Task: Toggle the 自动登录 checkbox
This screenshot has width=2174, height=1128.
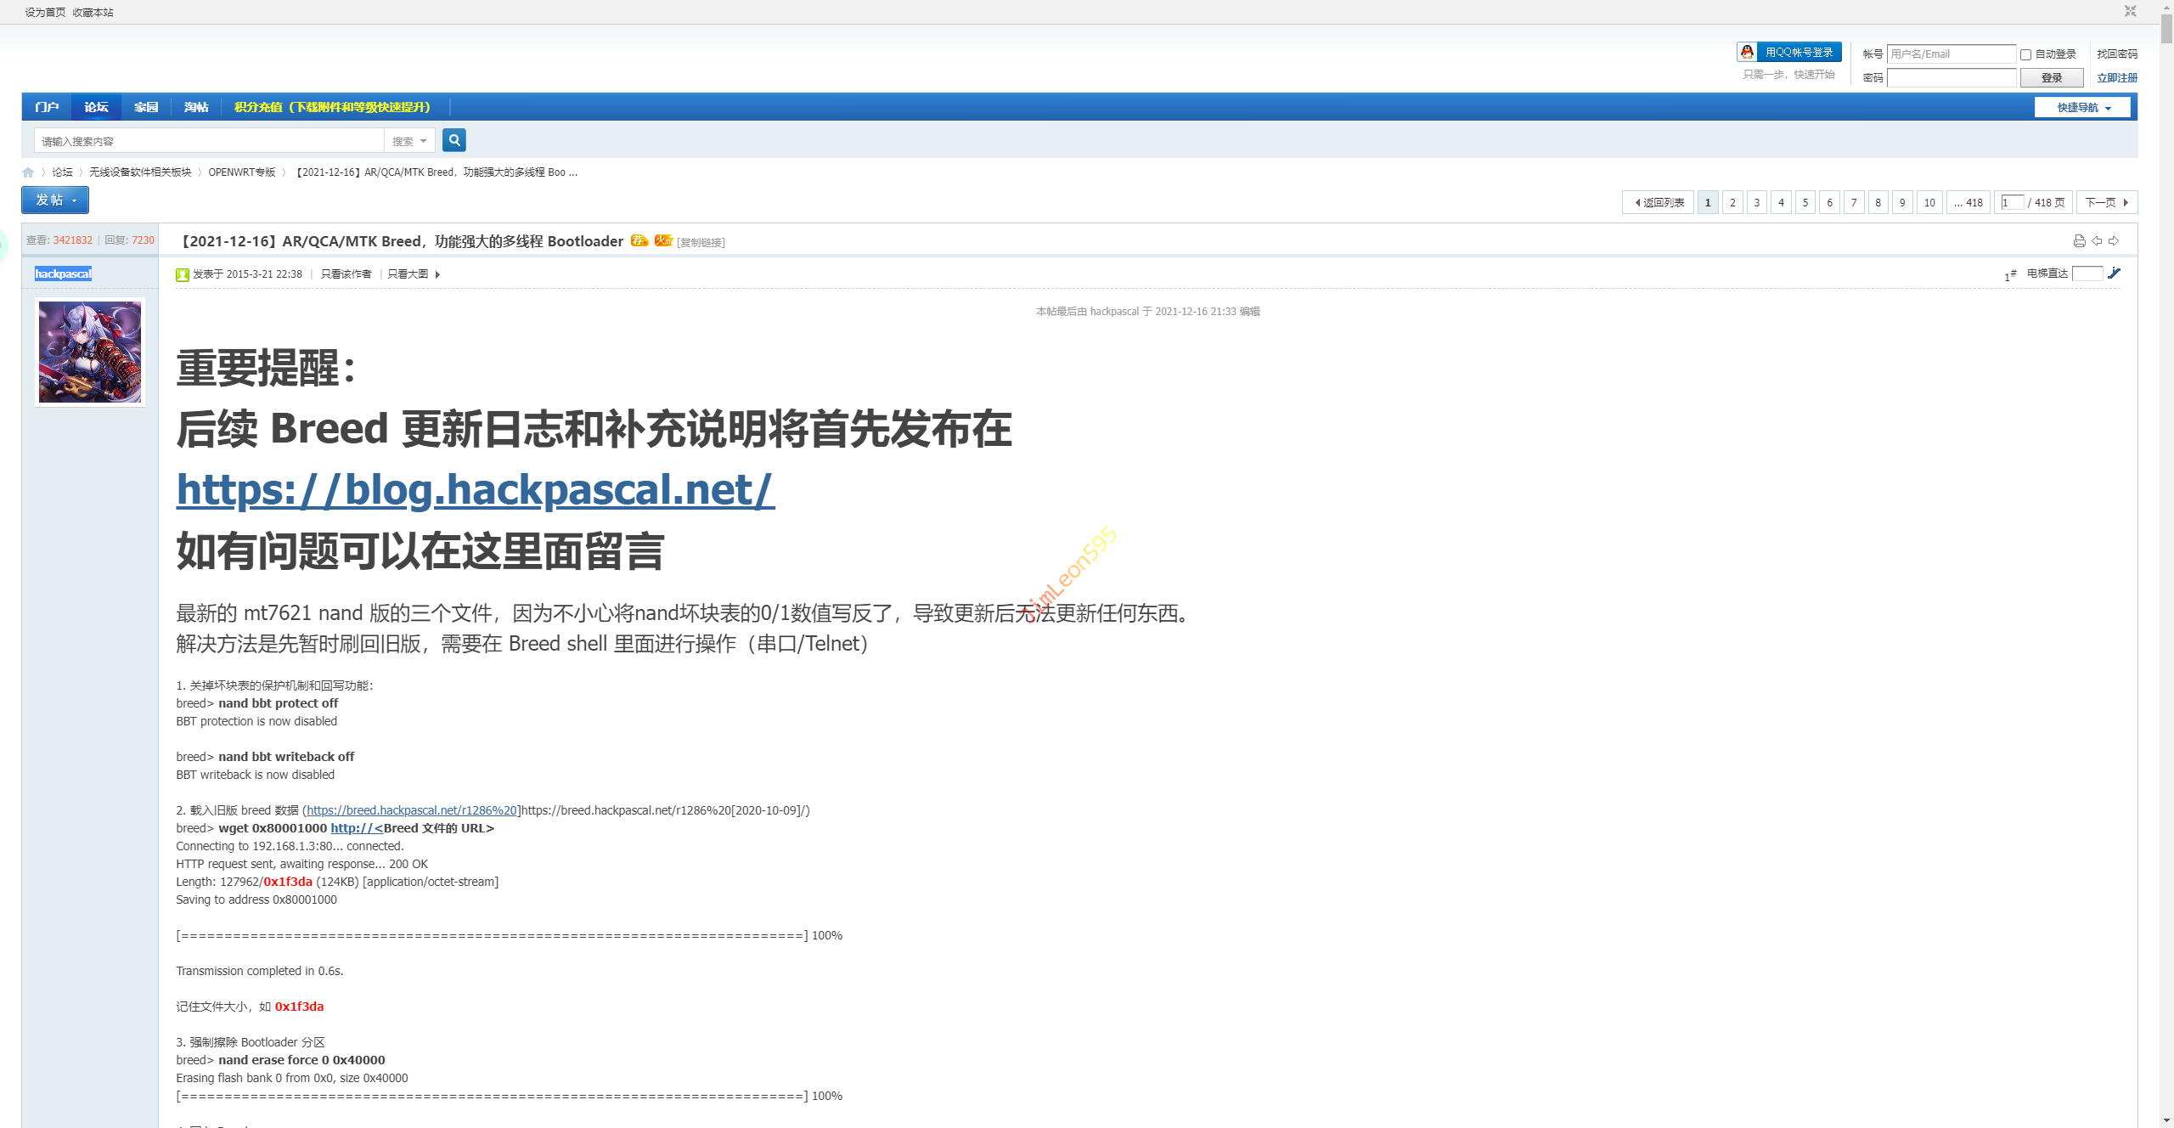Action: (2025, 54)
